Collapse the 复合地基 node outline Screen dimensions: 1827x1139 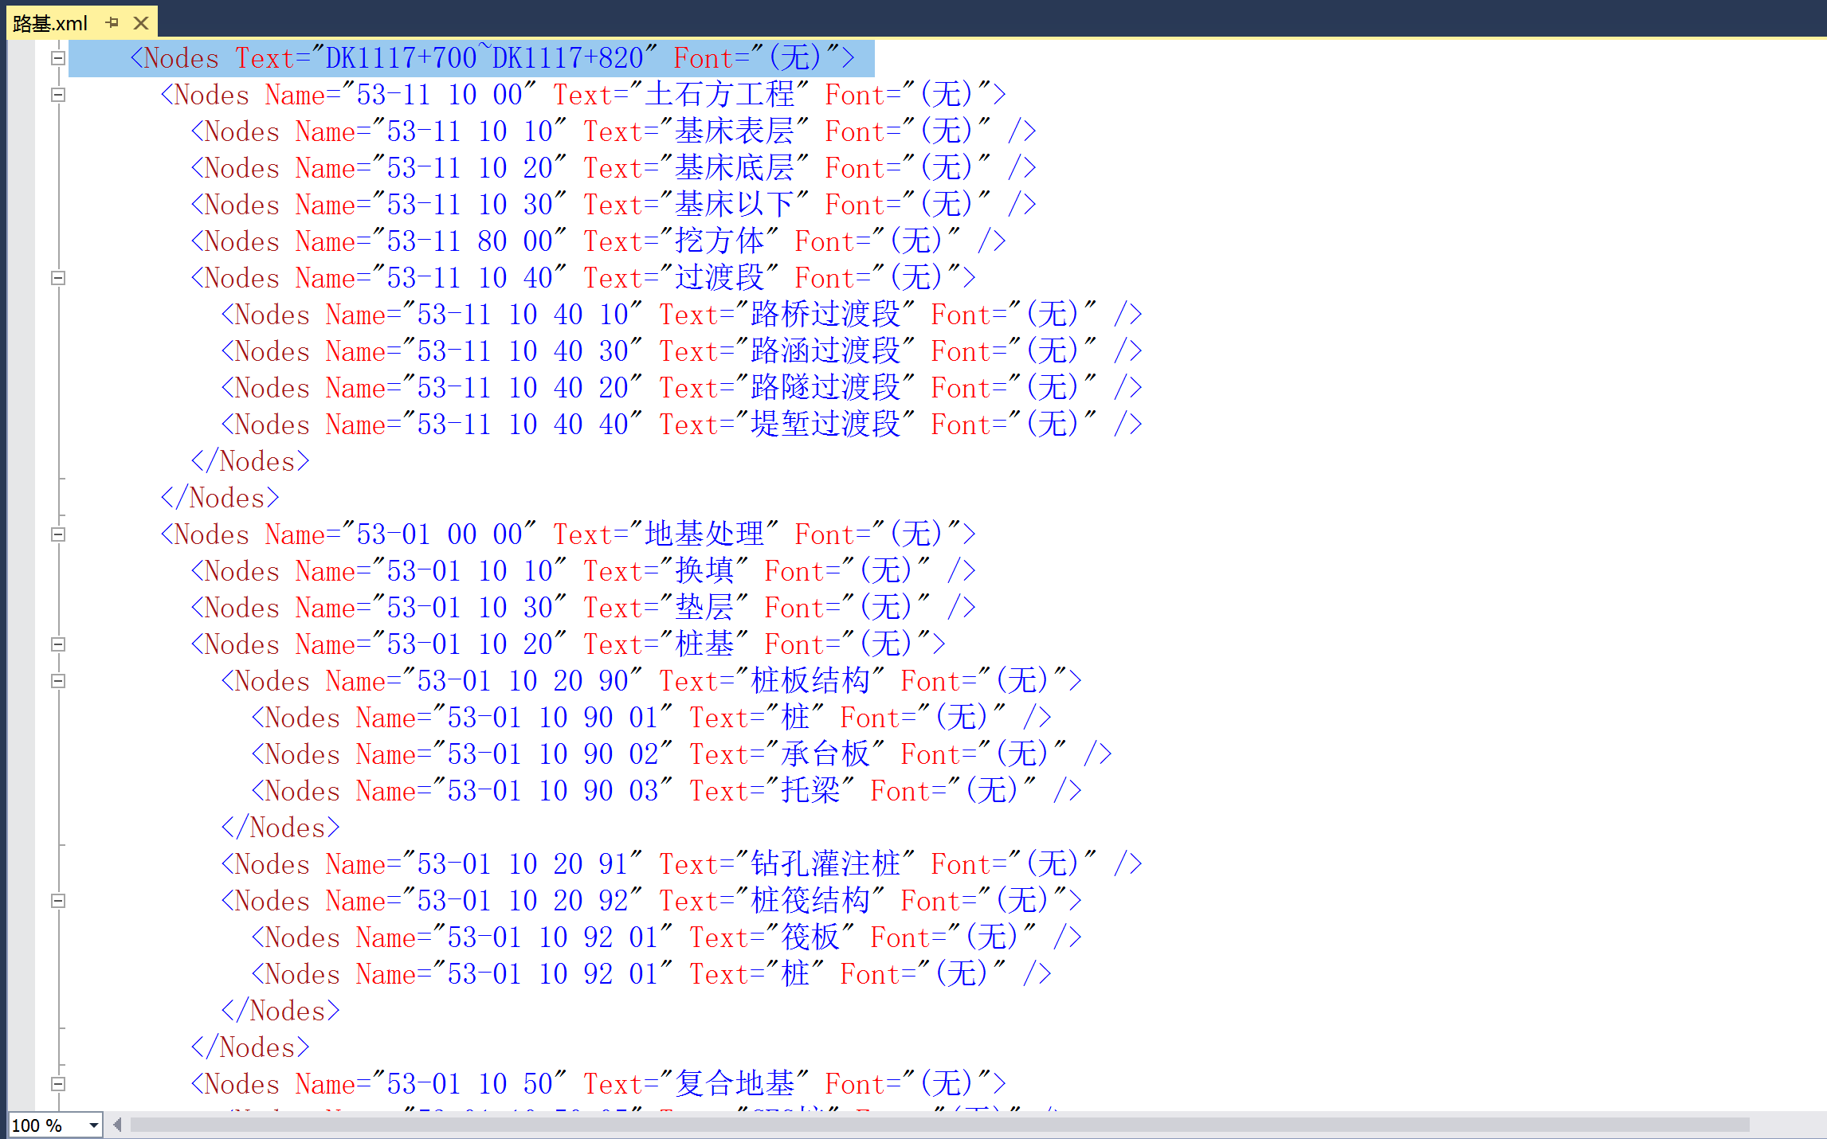(58, 1084)
